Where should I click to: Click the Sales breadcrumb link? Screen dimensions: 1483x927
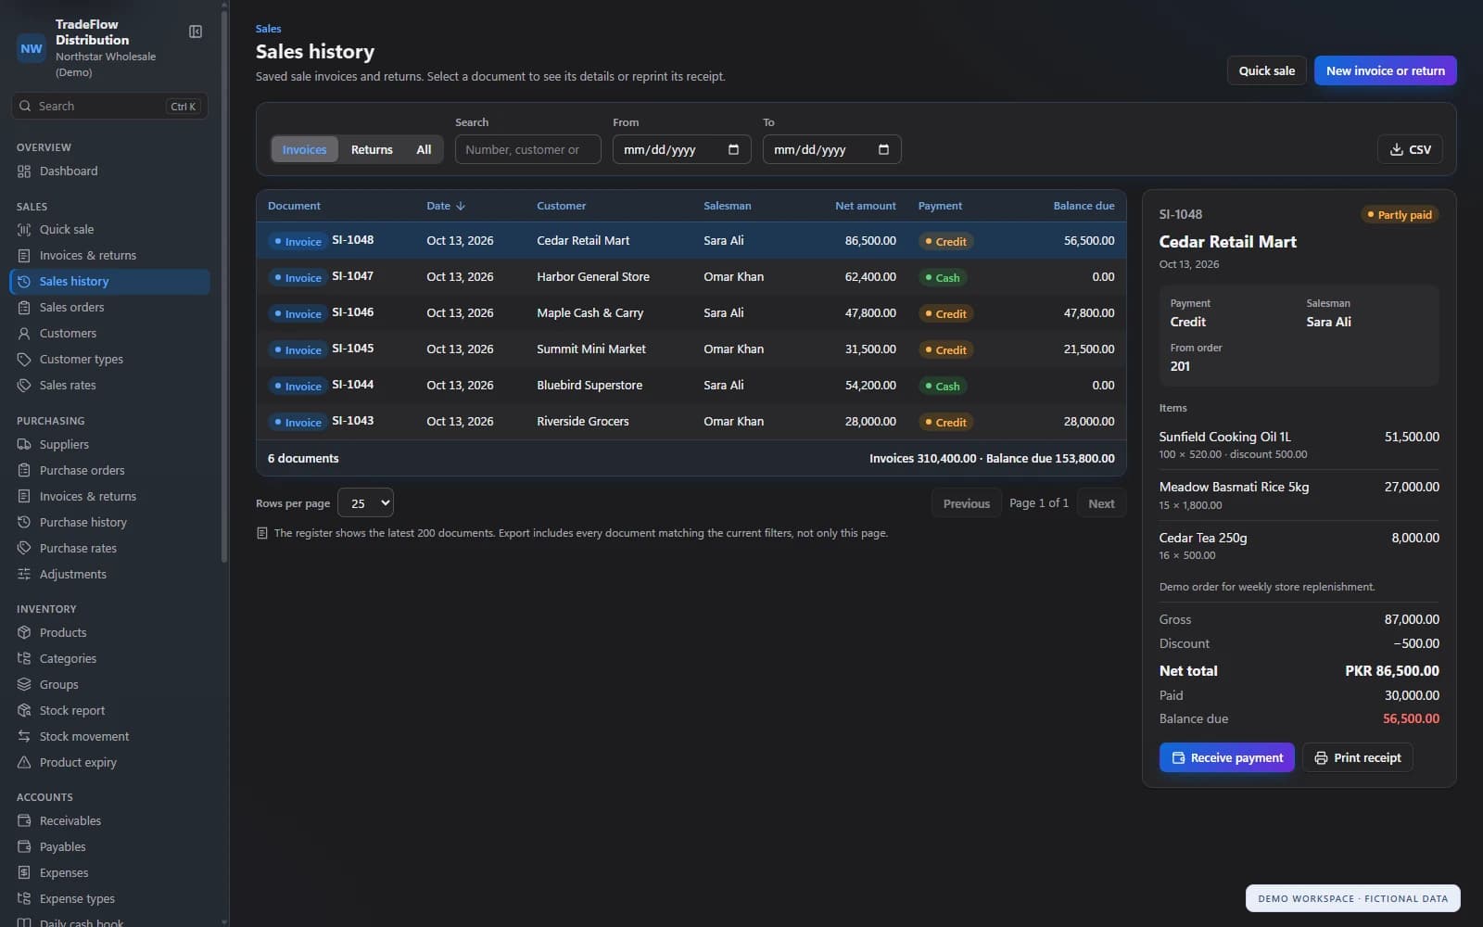(x=268, y=29)
